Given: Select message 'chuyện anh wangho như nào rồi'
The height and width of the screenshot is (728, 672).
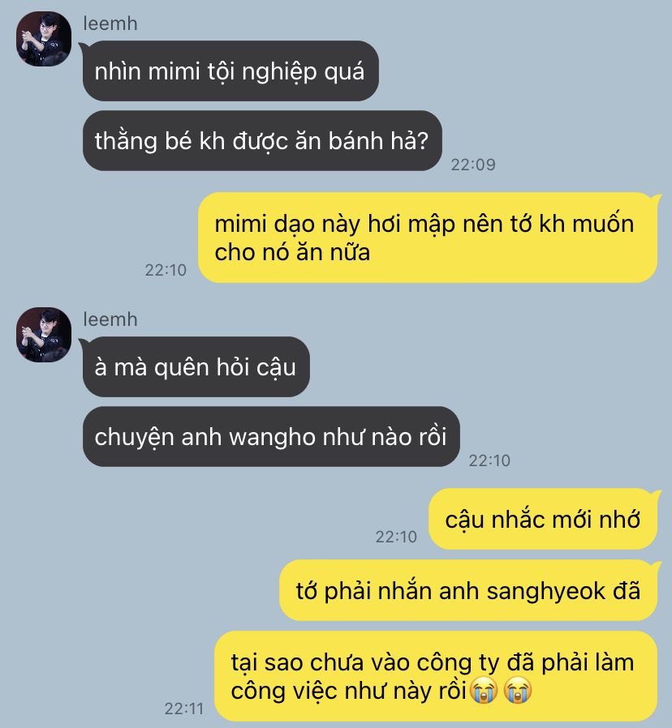Looking at the screenshot, I should tap(271, 436).
